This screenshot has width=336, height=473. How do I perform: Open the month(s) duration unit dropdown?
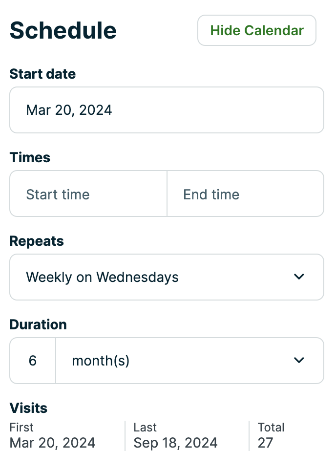tap(190, 360)
